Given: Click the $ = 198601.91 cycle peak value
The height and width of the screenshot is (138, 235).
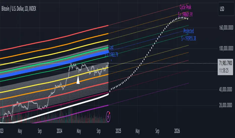Looking at the screenshot, I should click(x=185, y=15).
